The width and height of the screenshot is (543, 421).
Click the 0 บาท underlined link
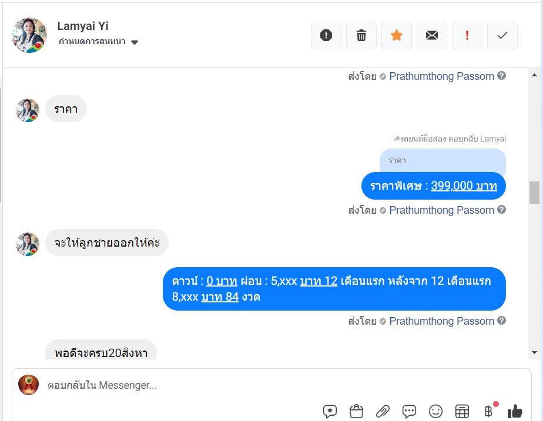pyautogui.click(x=222, y=281)
